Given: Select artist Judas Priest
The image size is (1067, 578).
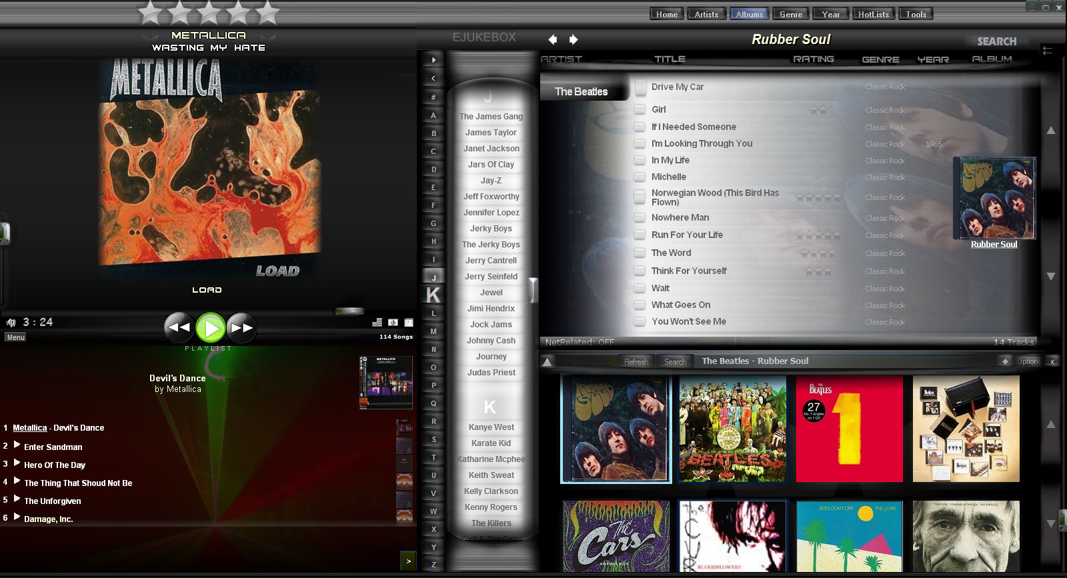Looking at the screenshot, I should [491, 373].
